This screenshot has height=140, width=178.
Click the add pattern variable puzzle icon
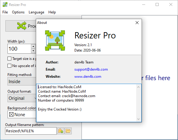pos(61,131)
